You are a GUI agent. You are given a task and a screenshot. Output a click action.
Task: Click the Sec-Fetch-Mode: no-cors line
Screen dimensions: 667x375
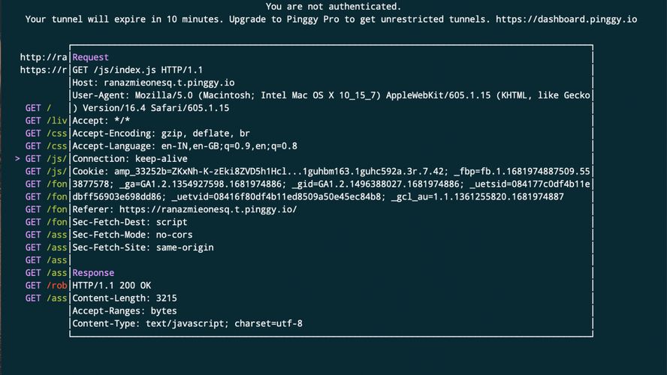132,235
